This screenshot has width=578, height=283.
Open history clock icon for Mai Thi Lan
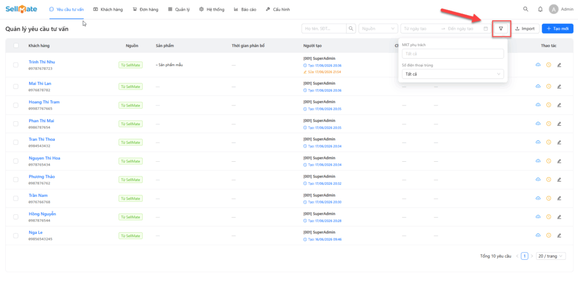(x=549, y=86)
